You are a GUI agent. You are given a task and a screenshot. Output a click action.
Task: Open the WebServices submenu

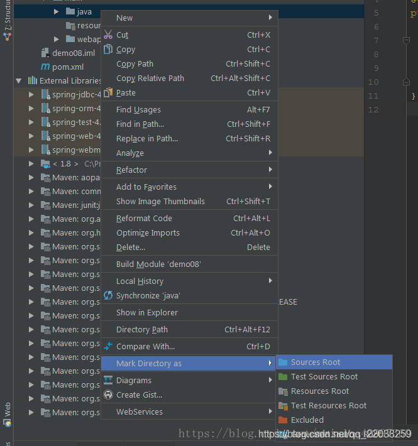click(189, 411)
